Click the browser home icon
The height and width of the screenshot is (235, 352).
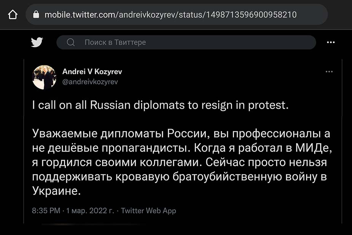coord(13,15)
